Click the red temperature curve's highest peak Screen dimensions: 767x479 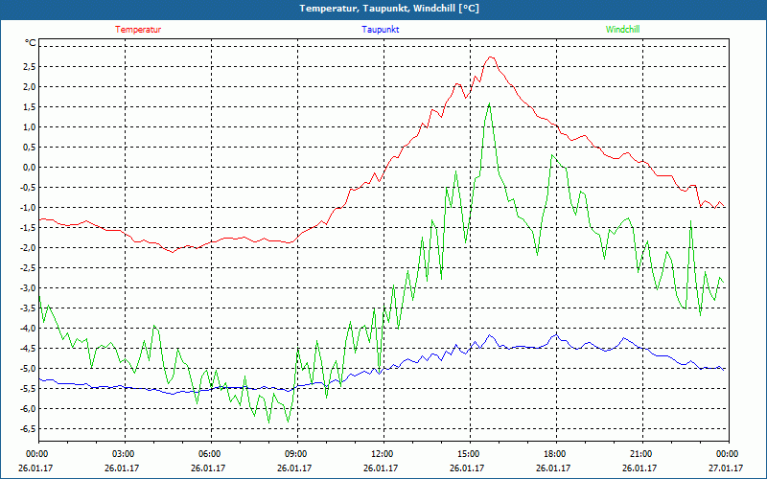pos(491,57)
